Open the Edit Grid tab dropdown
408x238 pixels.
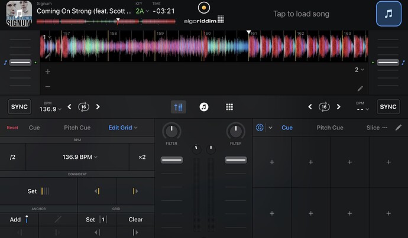click(123, 128)
